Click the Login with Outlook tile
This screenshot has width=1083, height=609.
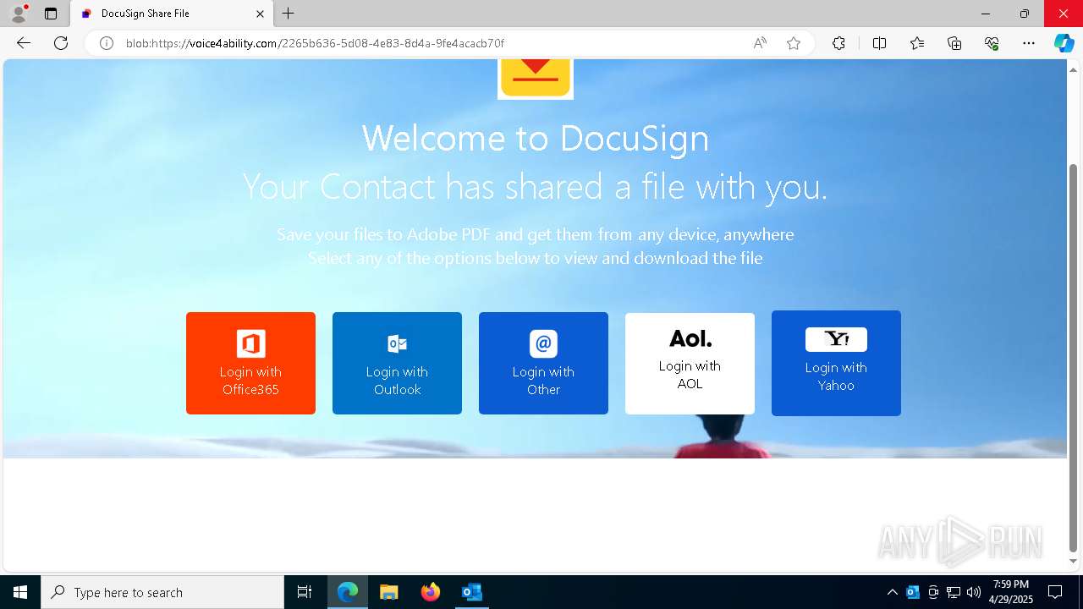(397, 363)
